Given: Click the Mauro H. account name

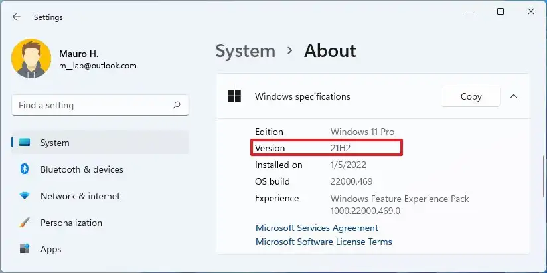Looking at the screenshot, I should tap(79, 54).
